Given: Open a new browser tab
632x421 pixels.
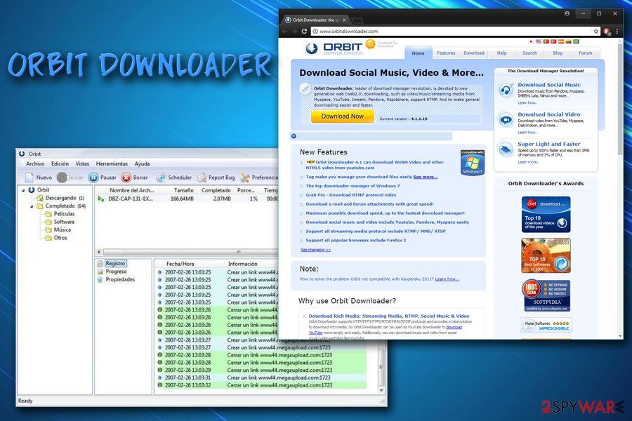Looking at the screenshot, I should pyautogui.click(x=357, y=20).
